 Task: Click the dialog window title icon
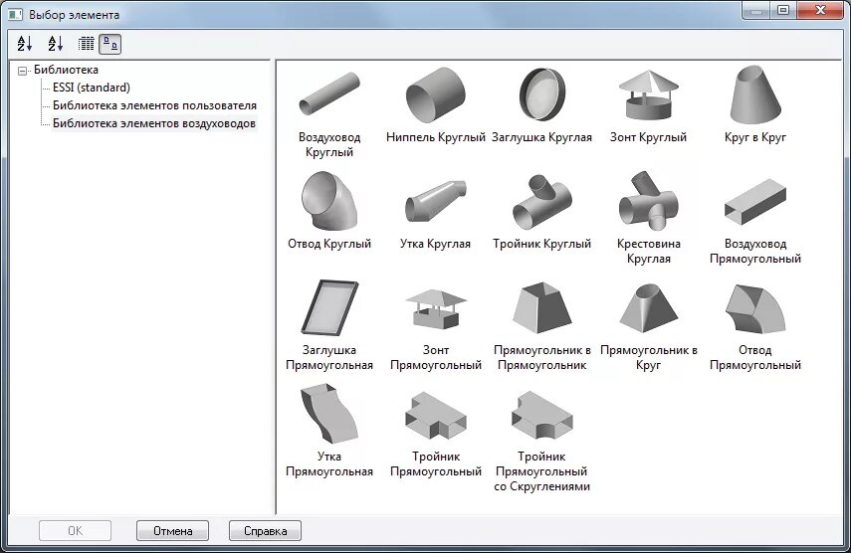[x=15, y=14]
